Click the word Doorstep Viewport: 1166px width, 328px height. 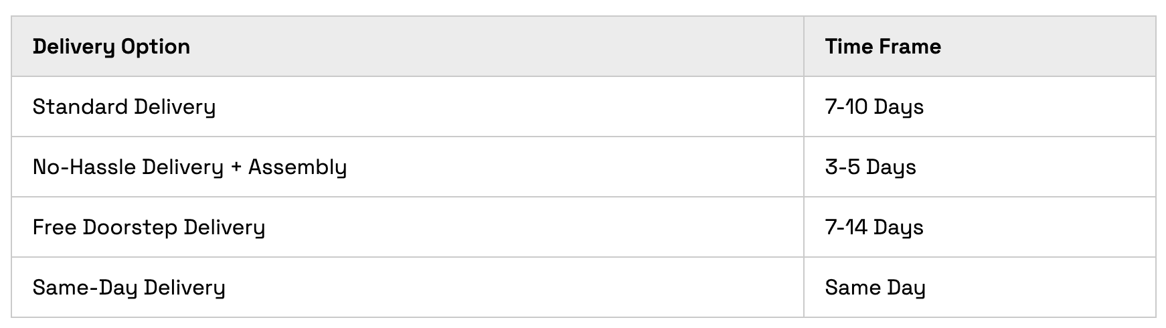[130, 228]
